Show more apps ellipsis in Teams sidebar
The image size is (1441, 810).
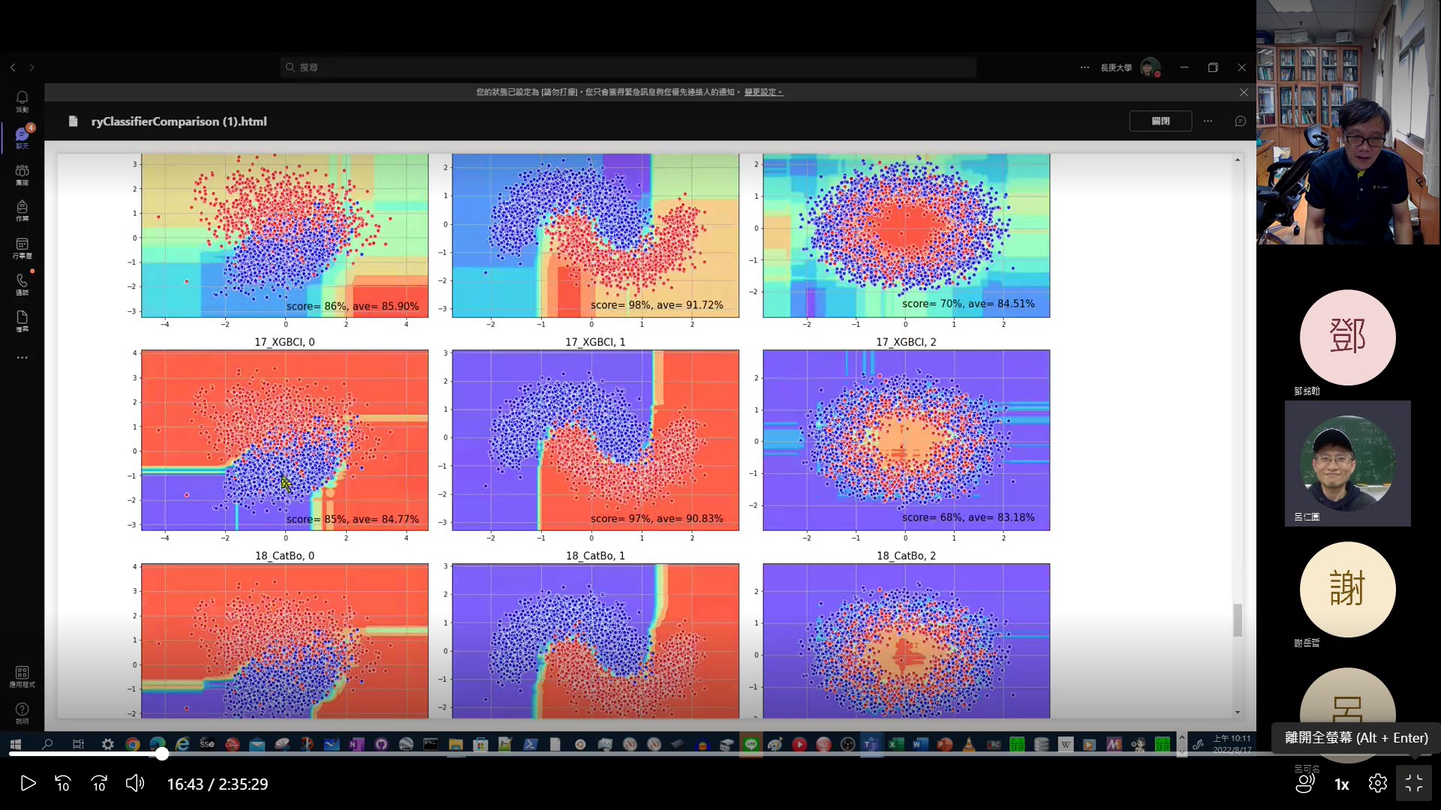click(22, 358)
